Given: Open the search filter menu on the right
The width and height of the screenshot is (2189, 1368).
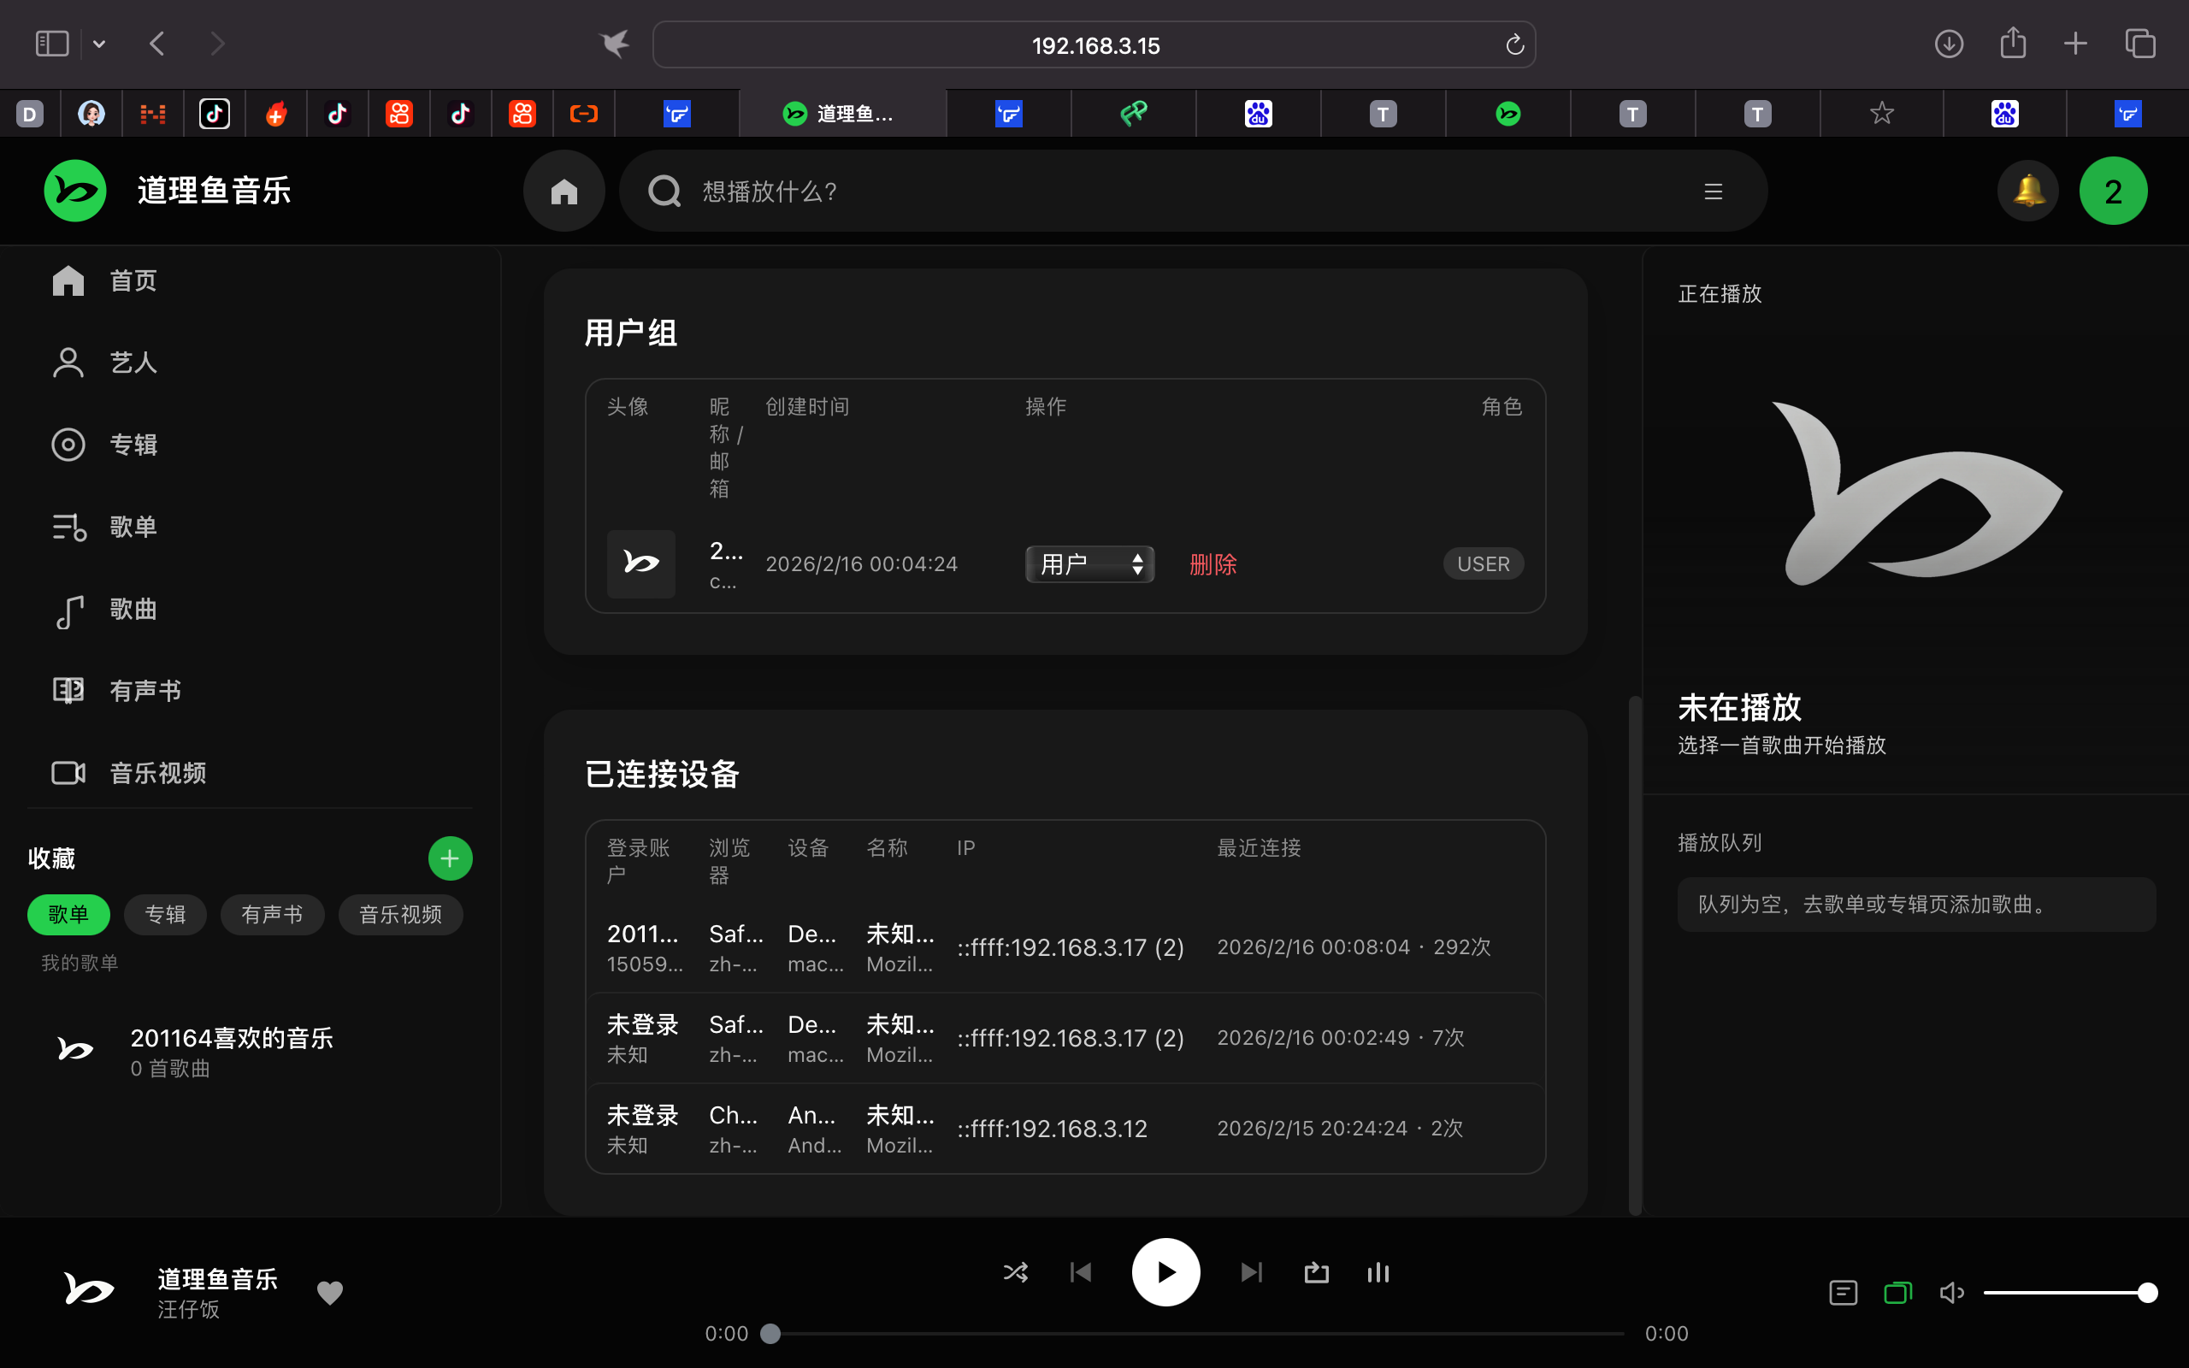Looking at the screenshot, I should (1713, 191).
